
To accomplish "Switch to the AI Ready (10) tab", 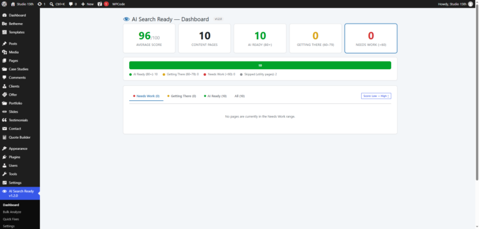I will pos(215,96).
